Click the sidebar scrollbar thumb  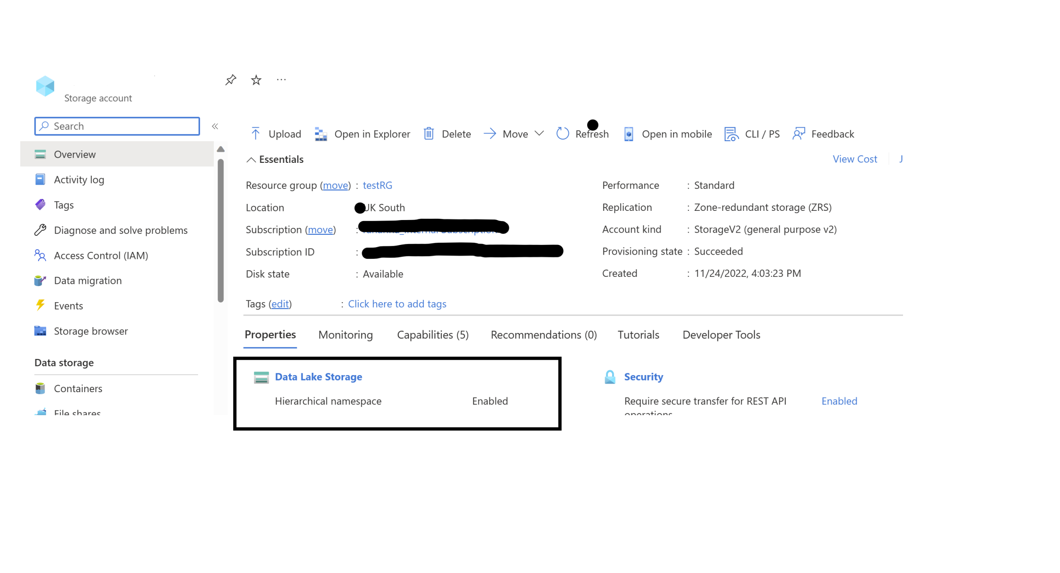[221, 230]
